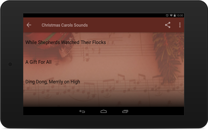This screenshot has width=208, height=130.
Task: Click empty toolbar space left of share icon
Action: 126,25
